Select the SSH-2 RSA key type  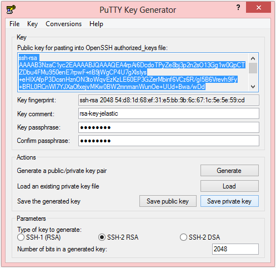coord(102,237)
